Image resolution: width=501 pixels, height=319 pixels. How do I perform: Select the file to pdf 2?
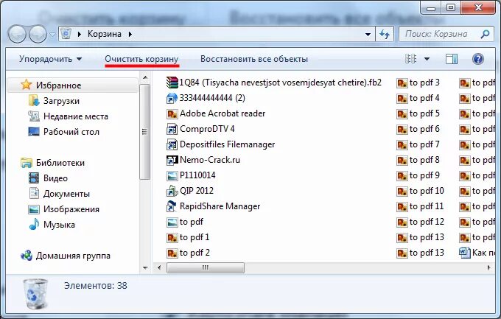(188, 253)
